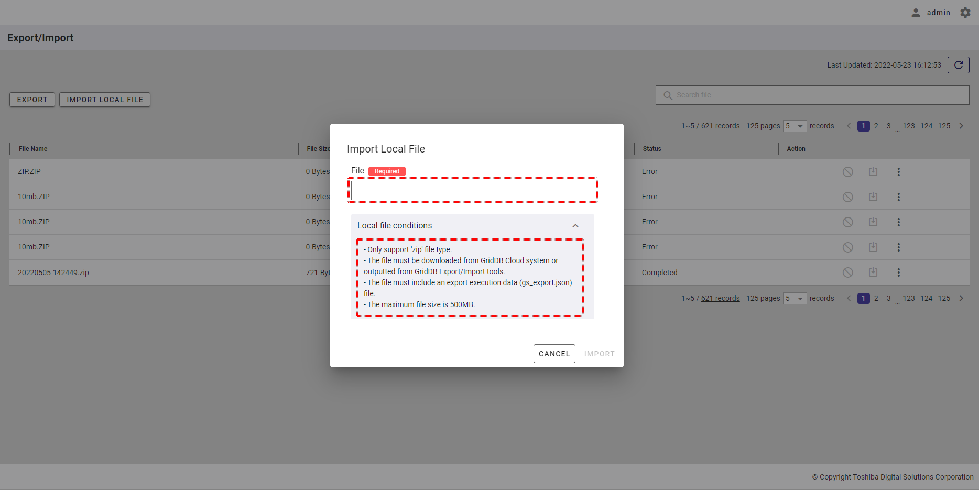Viewport: 979px width, 490px height.
Task: Open the more options menu for ZIP.ZIP
Action: coord(898,172)
